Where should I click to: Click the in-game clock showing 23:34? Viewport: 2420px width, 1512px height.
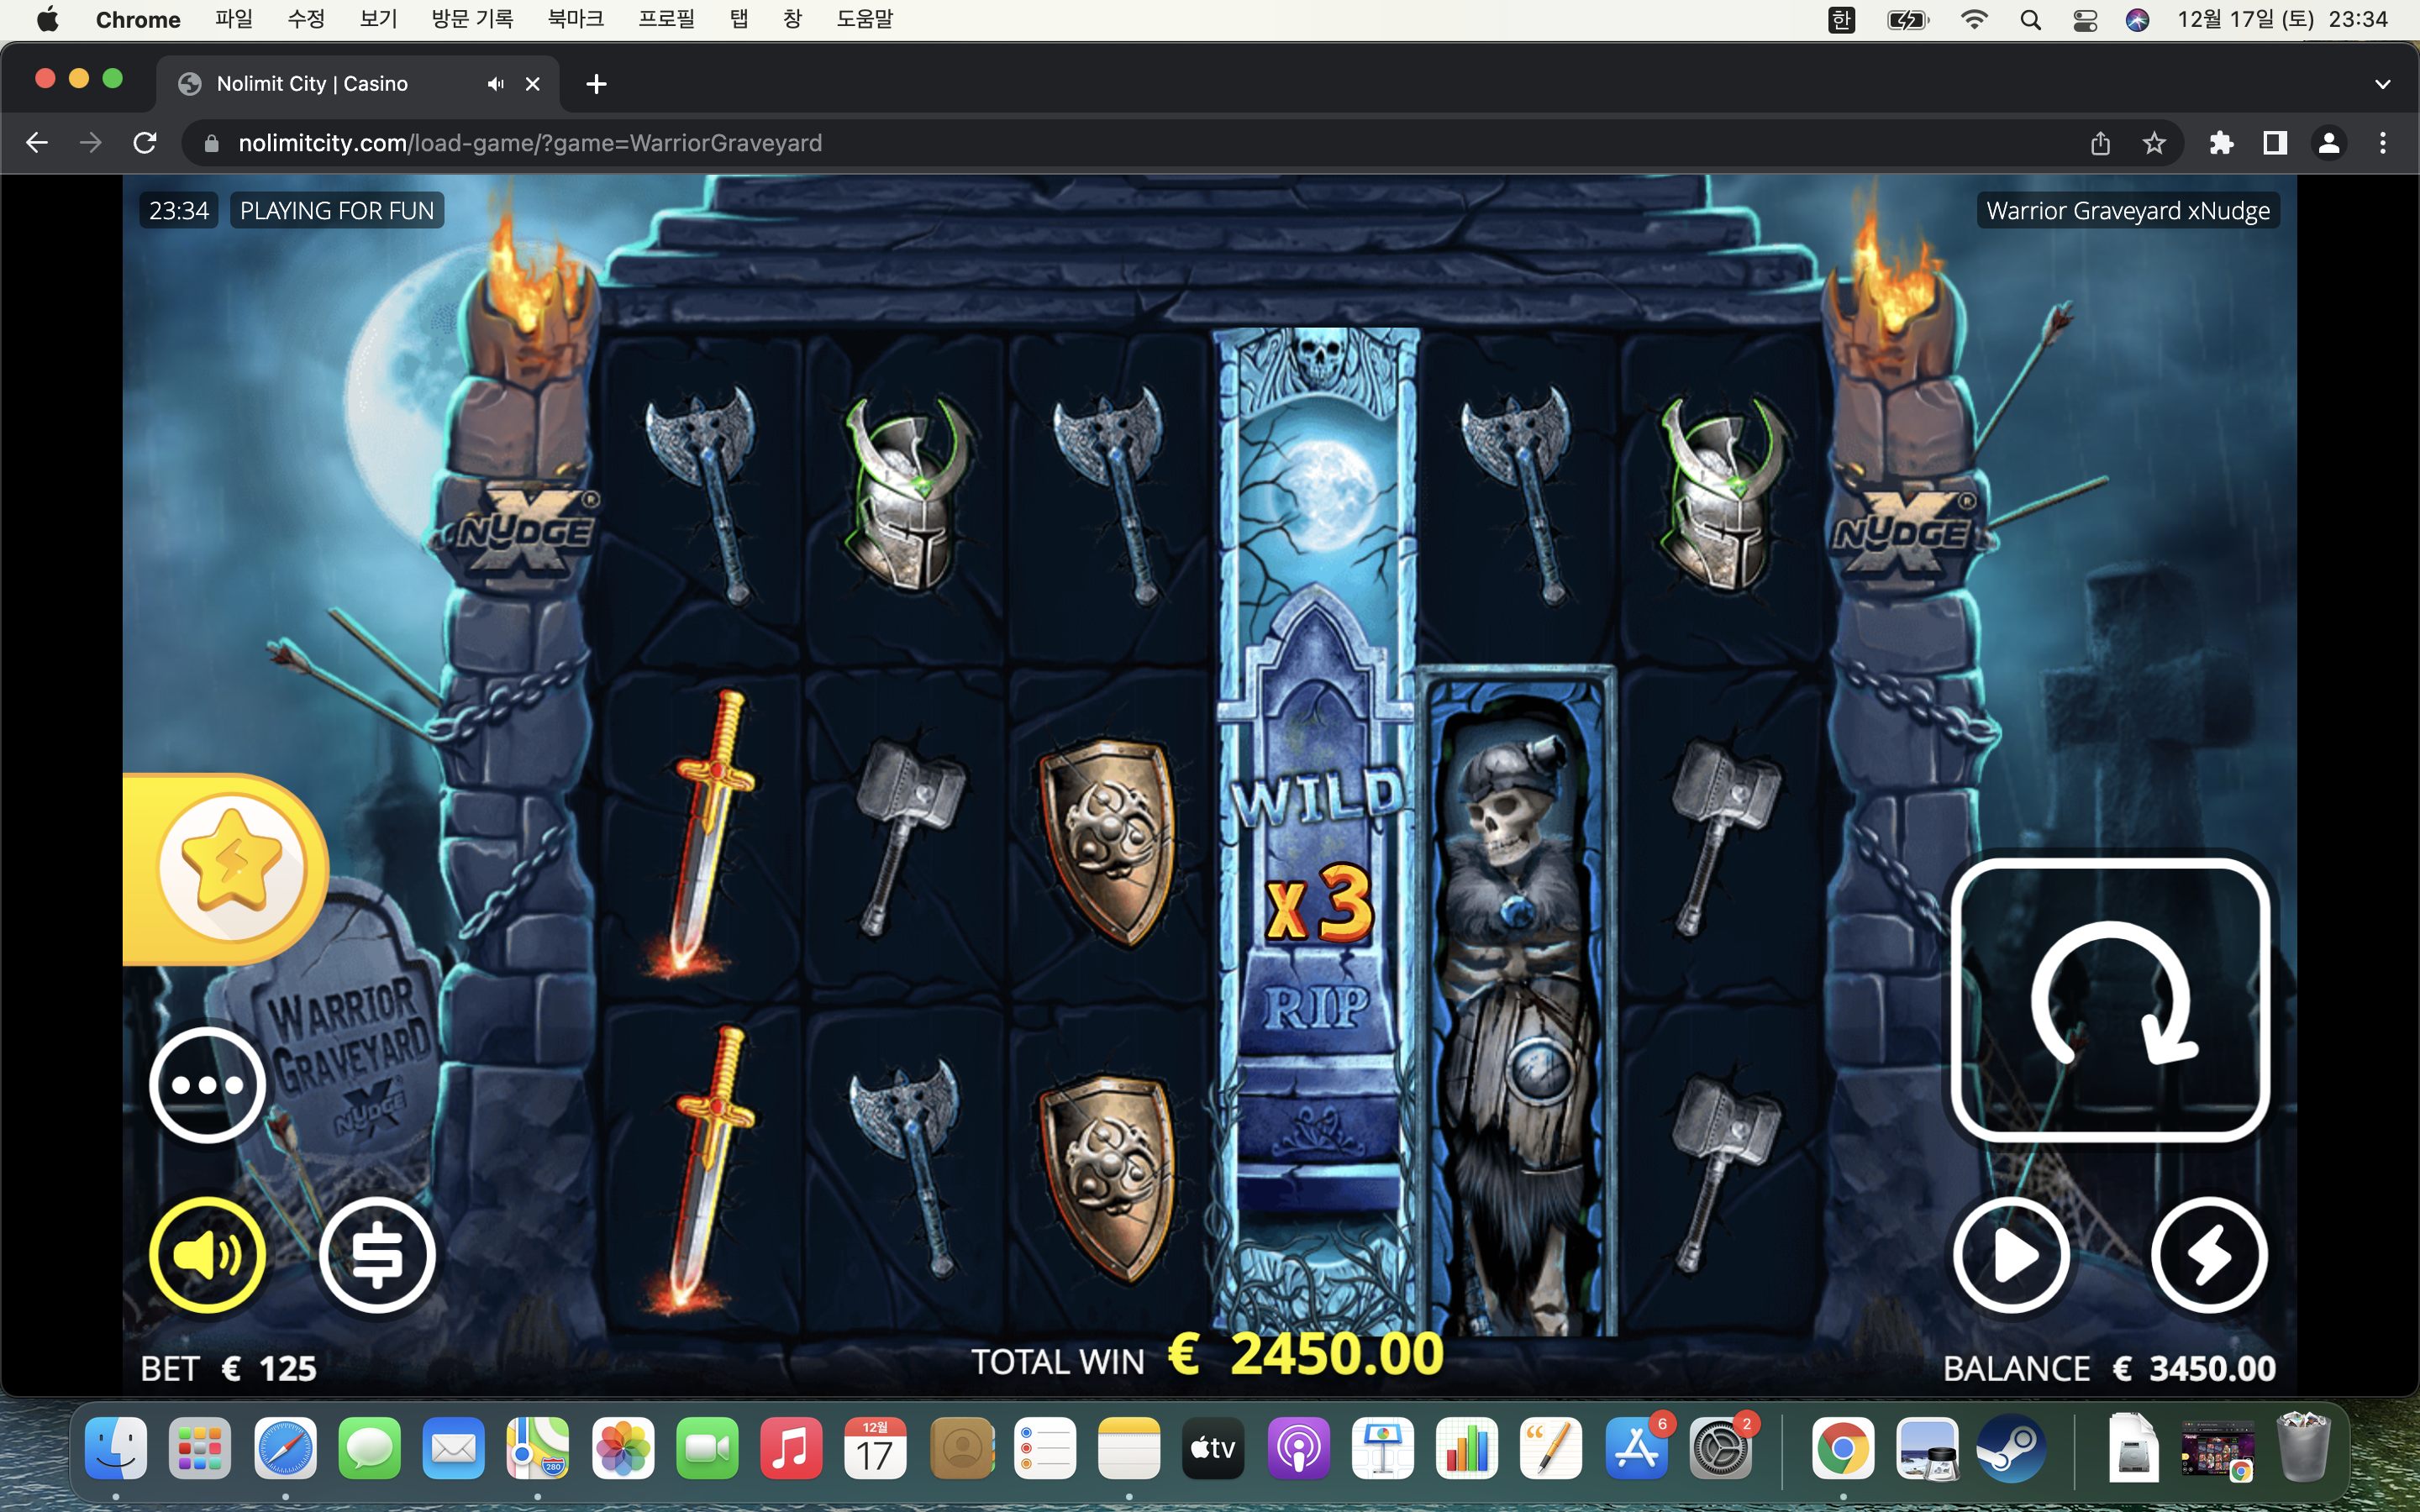click(179, 211)
